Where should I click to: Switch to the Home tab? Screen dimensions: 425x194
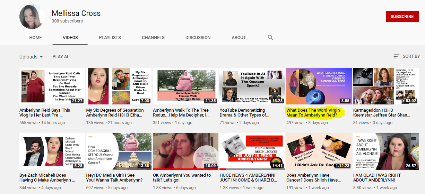(x=36, y=37)
